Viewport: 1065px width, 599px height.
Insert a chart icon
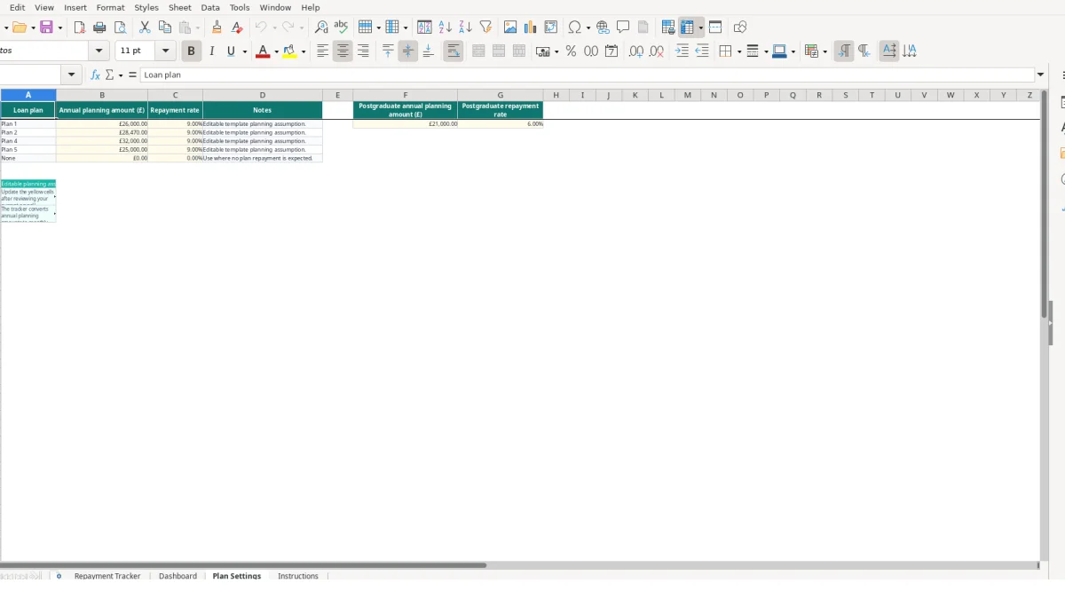(x=531, y=28)
